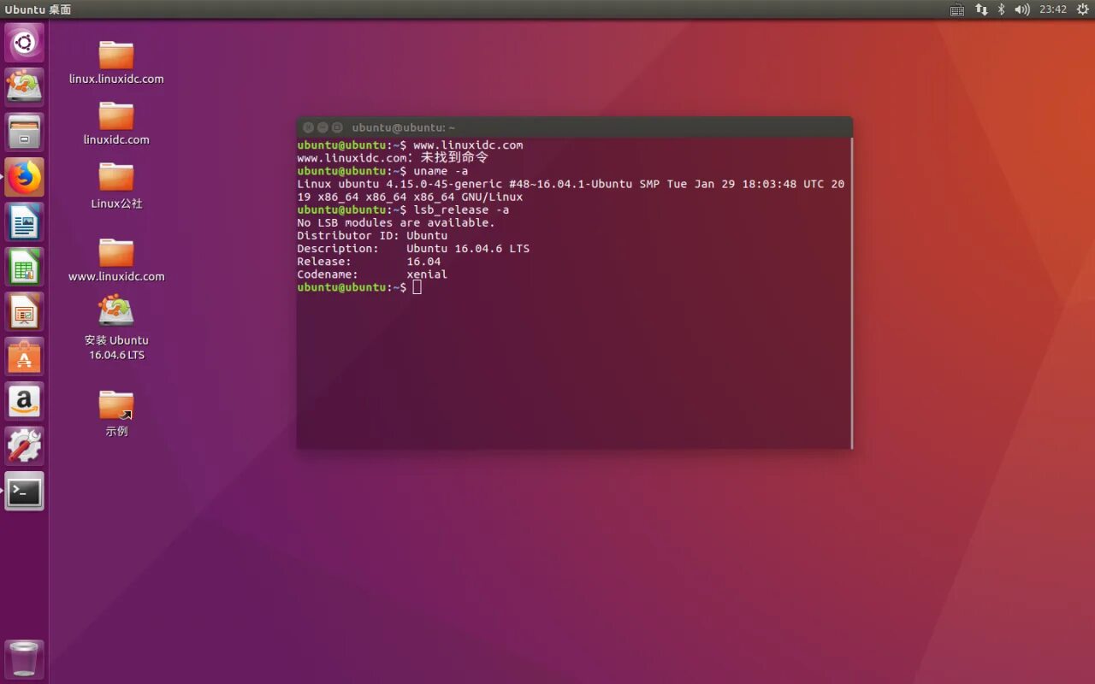Open the Amazon launcher icon

(24, 401)
